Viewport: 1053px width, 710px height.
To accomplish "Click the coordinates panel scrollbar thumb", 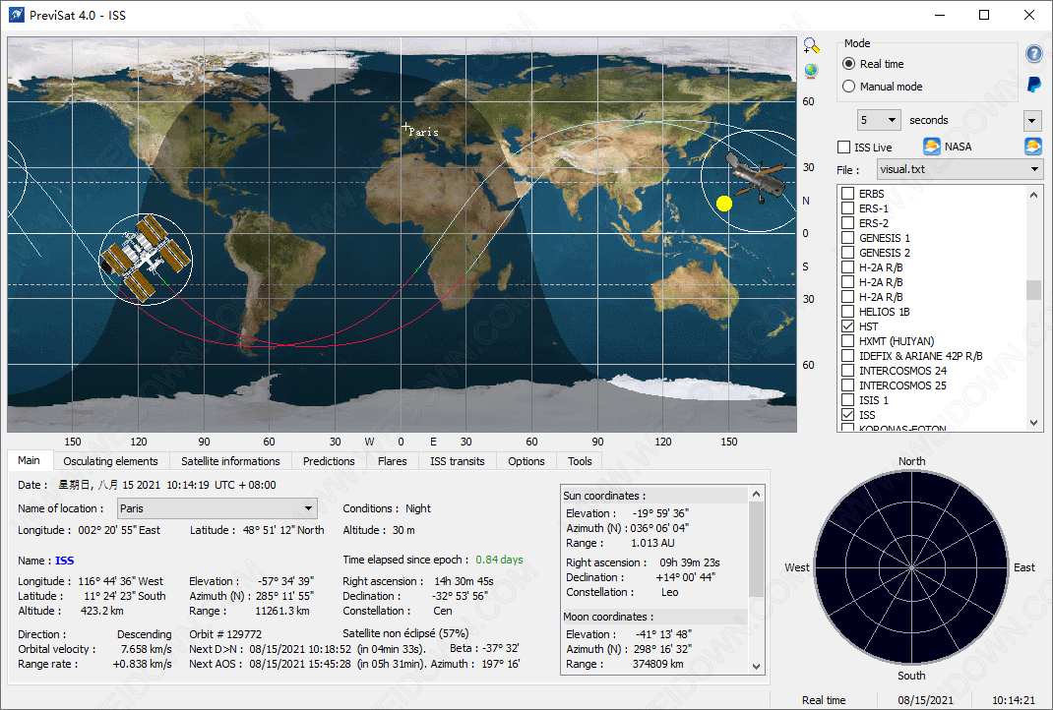I will point(756,549).
